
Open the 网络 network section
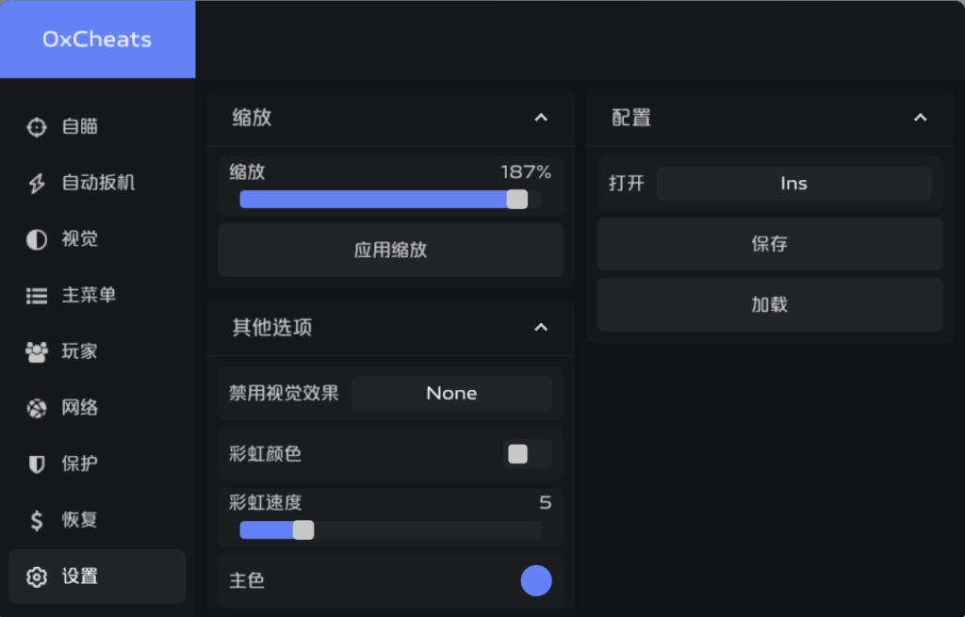click(x=36, y=407)
